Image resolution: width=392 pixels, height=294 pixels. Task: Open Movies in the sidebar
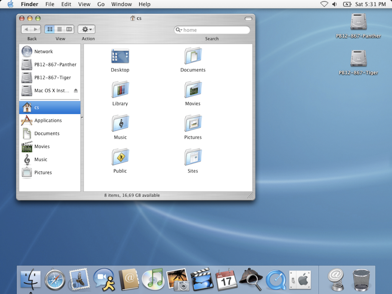pyautogui.click(x=50, y=147)
